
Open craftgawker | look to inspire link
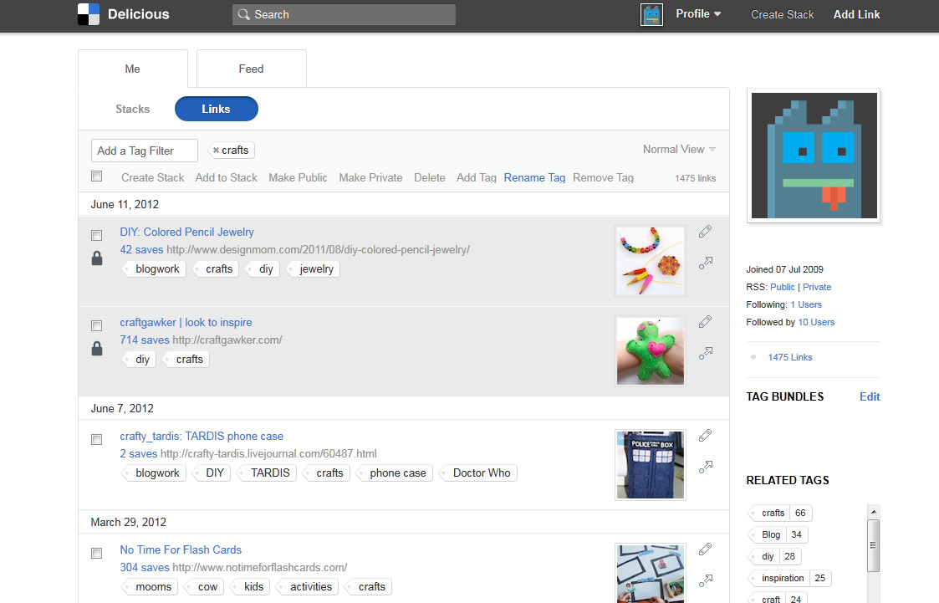[186, 322]
